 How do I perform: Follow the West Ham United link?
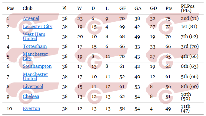tap(34, 36)
